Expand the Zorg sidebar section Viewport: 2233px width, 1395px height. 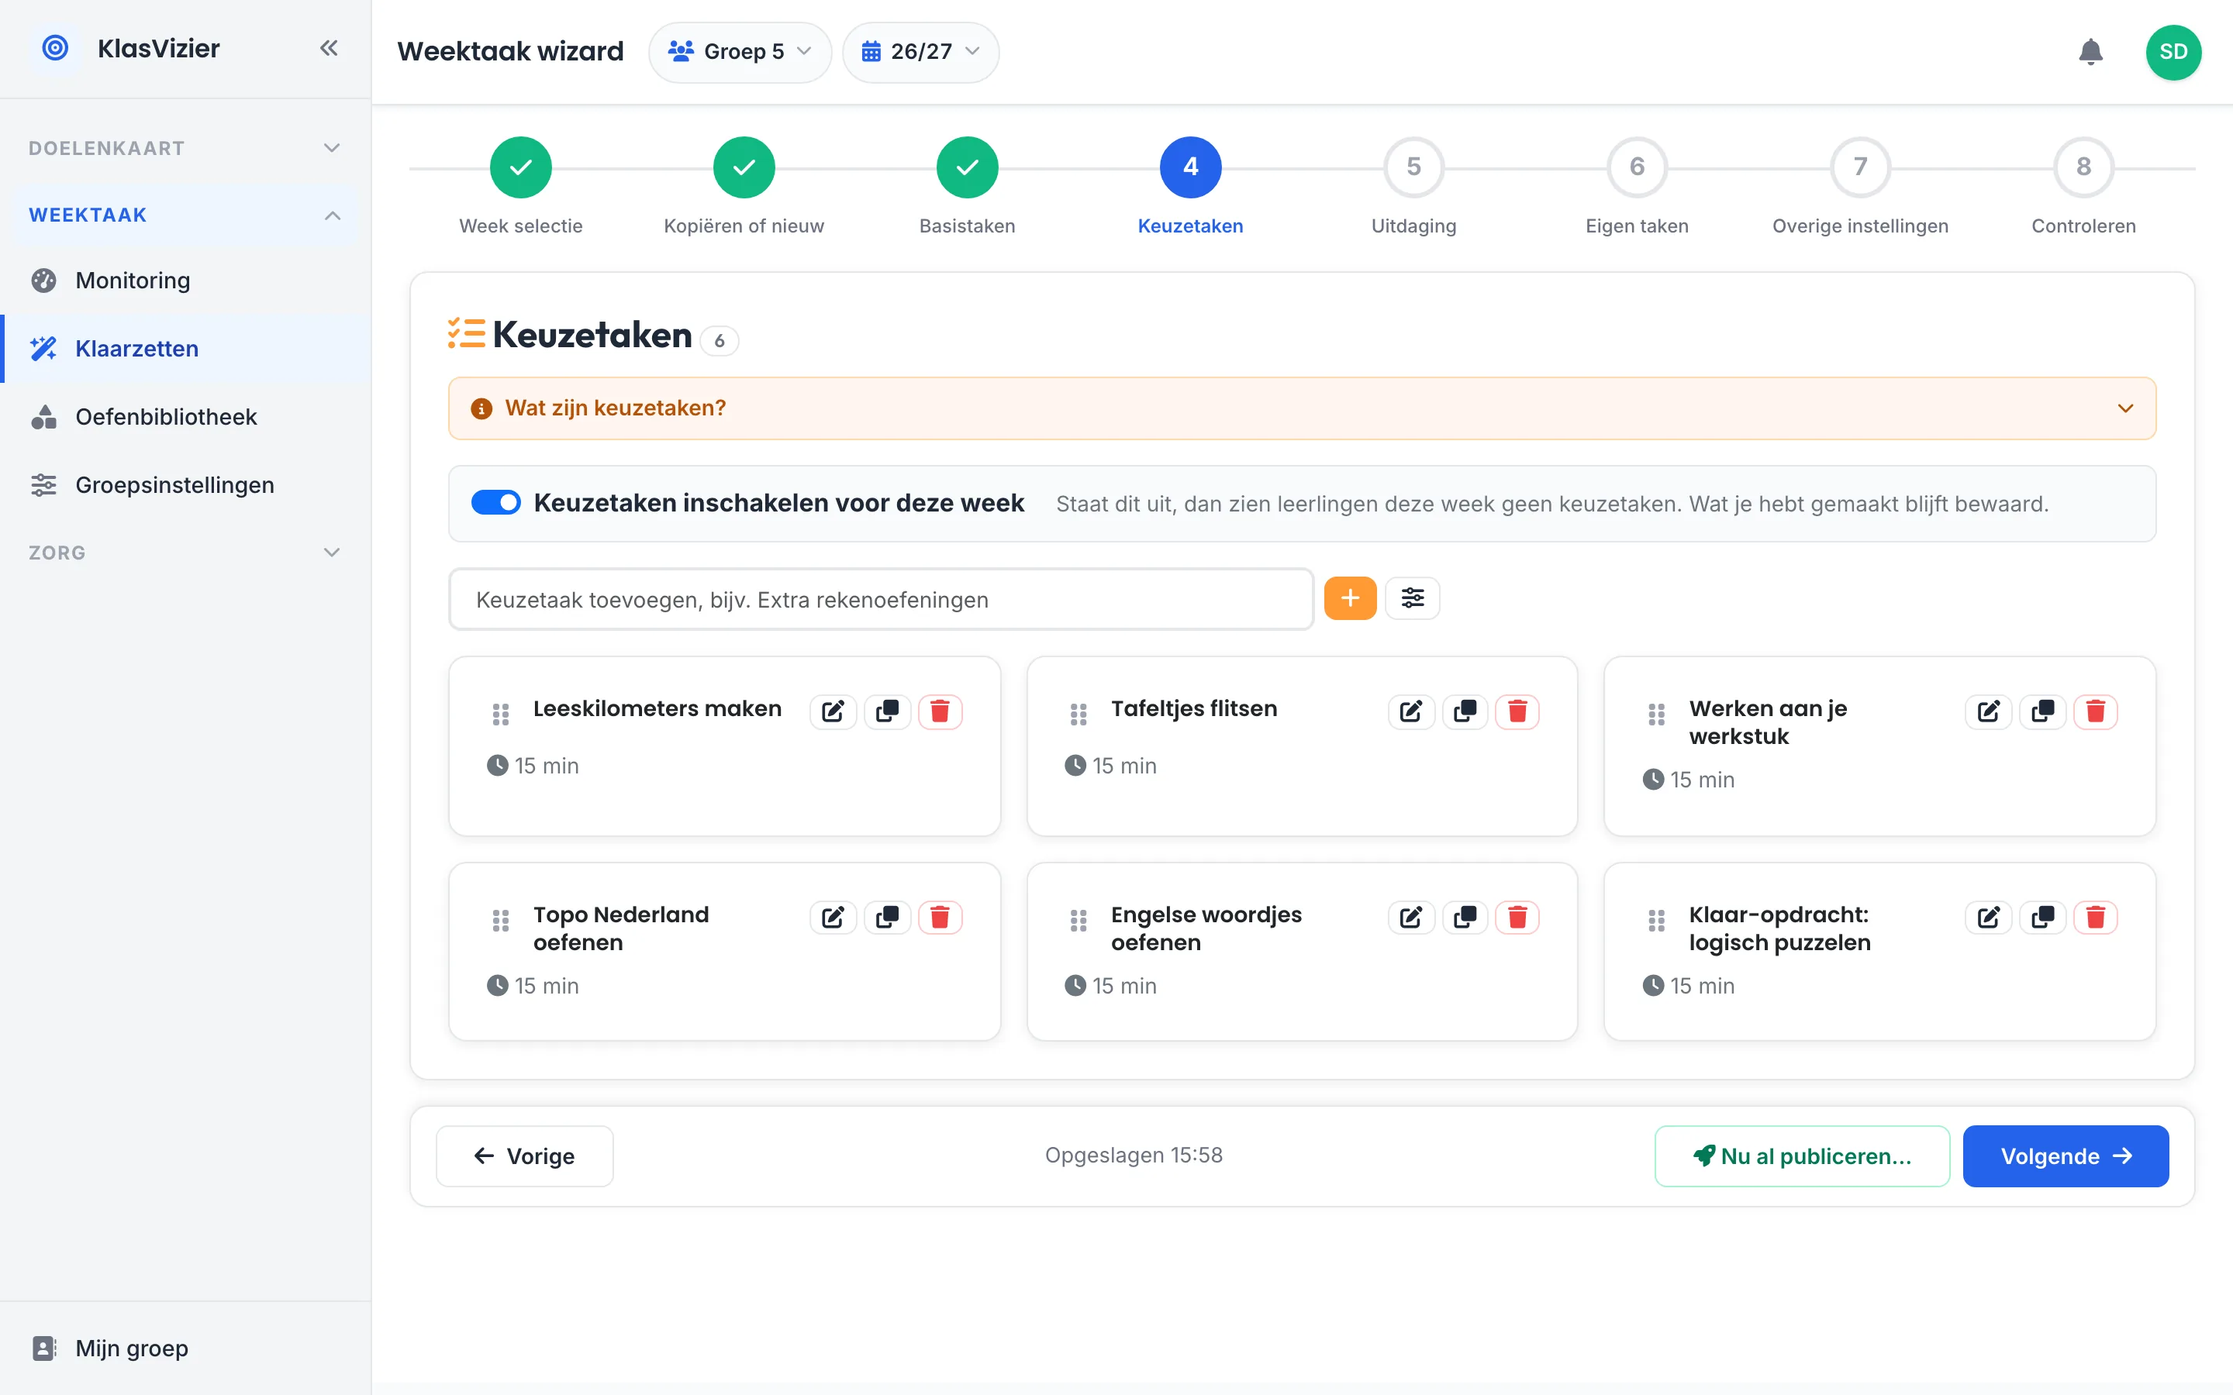[x=185, y=552]
